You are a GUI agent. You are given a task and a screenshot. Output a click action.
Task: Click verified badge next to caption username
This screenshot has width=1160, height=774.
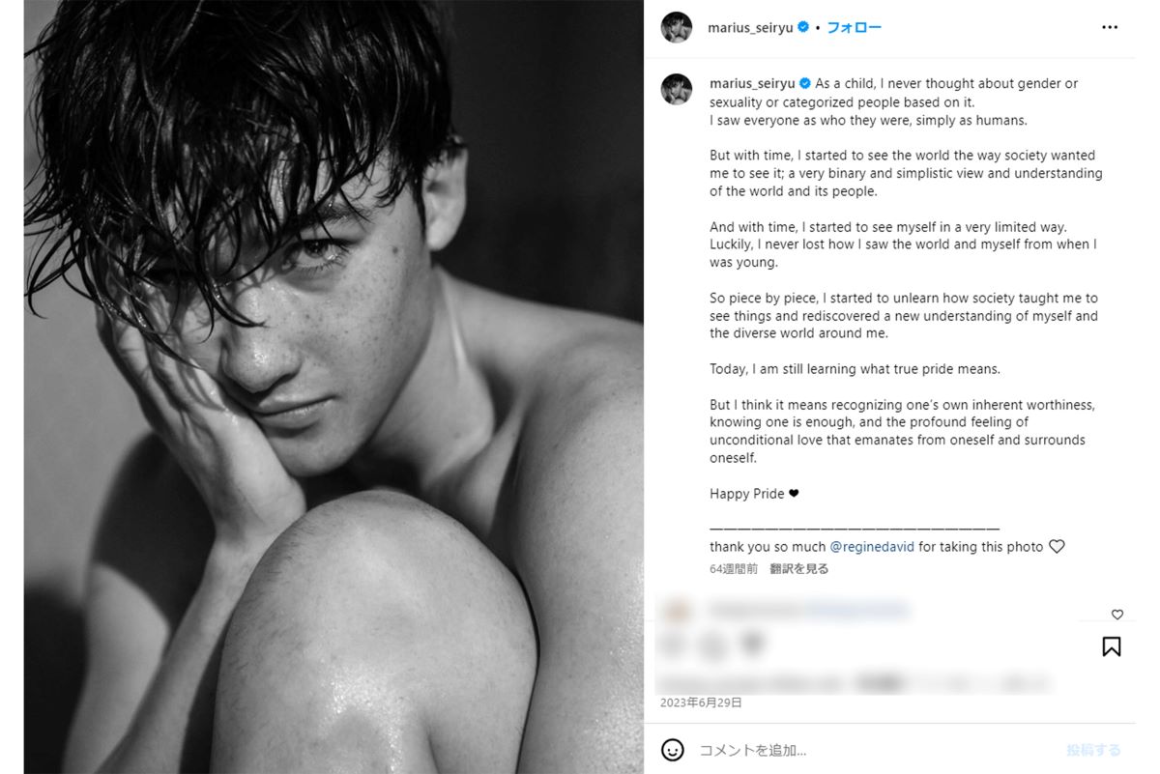(805, 84)
